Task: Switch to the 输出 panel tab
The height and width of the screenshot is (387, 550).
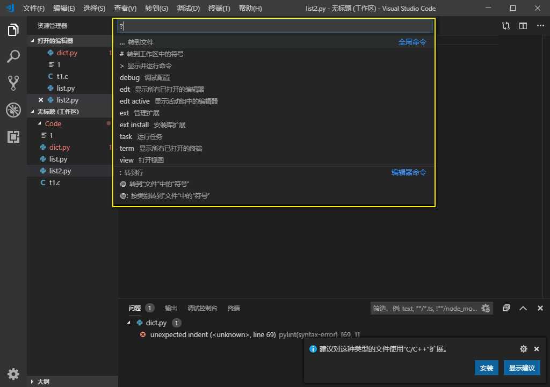Action: [171, 308]
